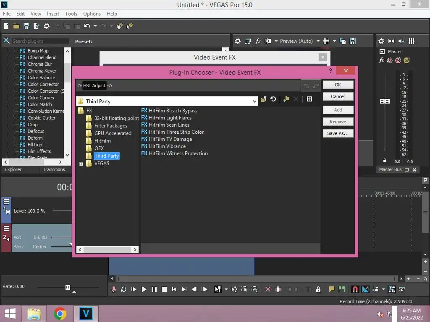Copy the snapshot to clipboard in the preview toolbar
The width and height of the screenshot is (430, 322).
343,41
